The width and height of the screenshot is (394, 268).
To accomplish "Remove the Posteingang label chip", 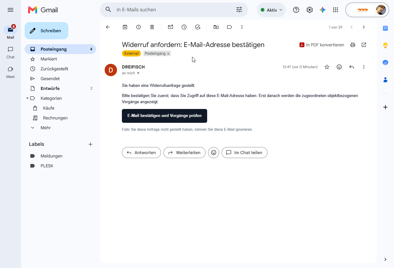I will 168,54.
